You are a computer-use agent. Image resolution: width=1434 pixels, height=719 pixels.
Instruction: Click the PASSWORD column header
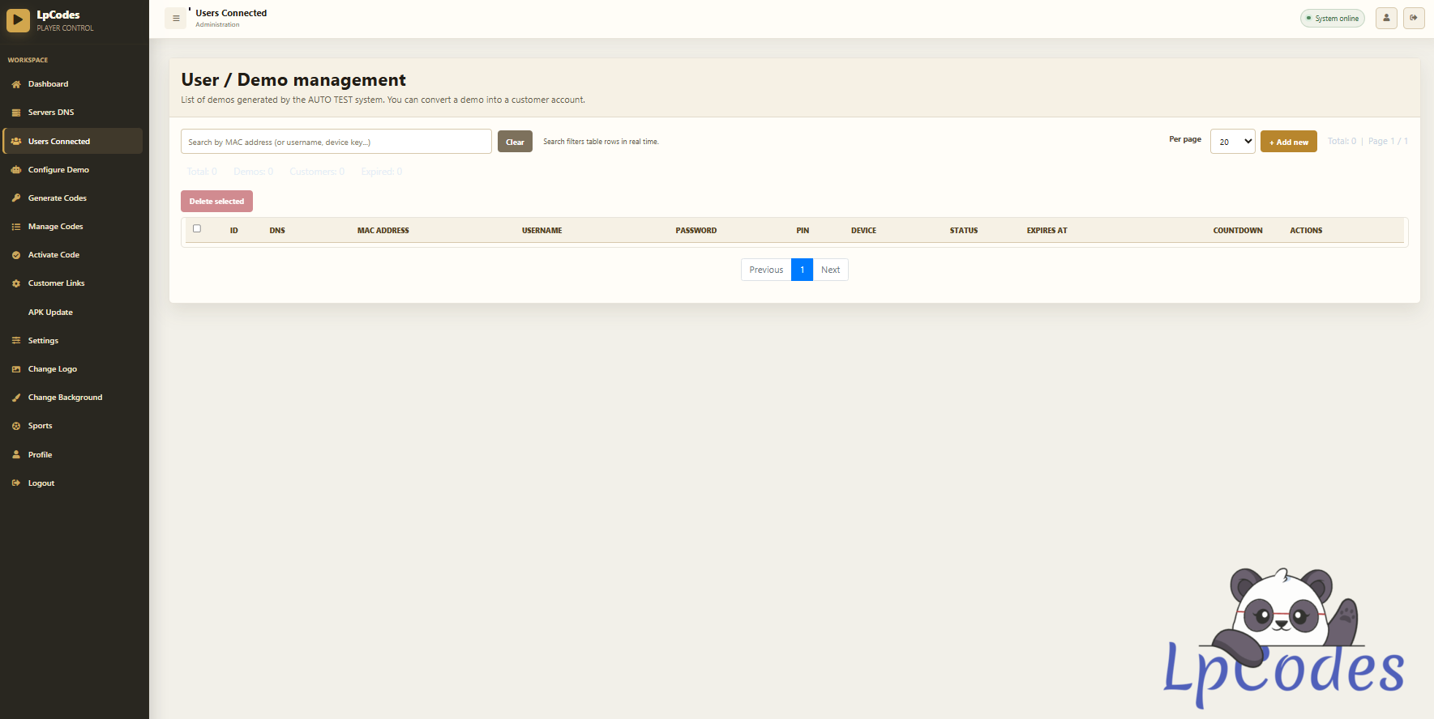(696, 231)
